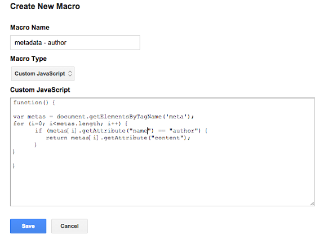Click the 'Create New Macro' heading
Screen dimensions: 324x239
coord(45,6)
